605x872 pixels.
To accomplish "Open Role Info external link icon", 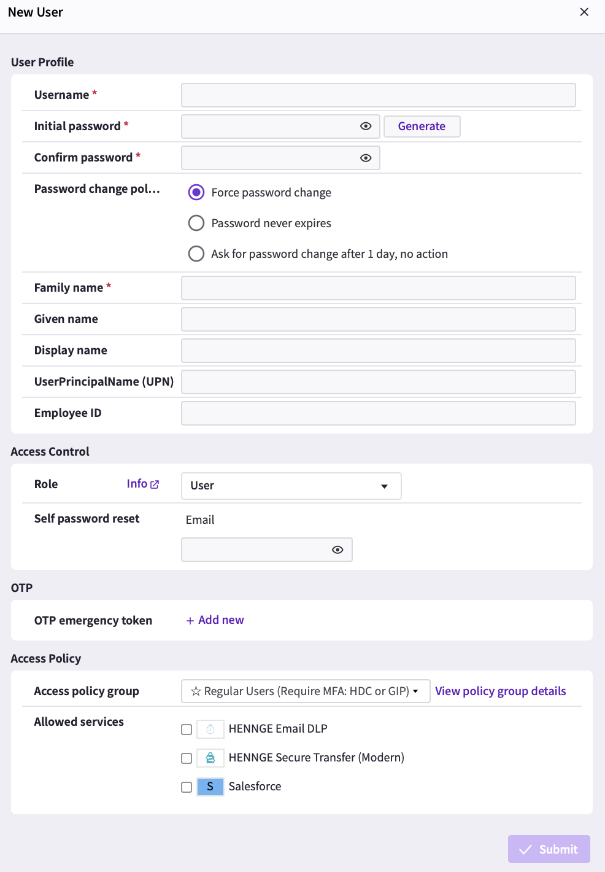I will pos(155,485).
